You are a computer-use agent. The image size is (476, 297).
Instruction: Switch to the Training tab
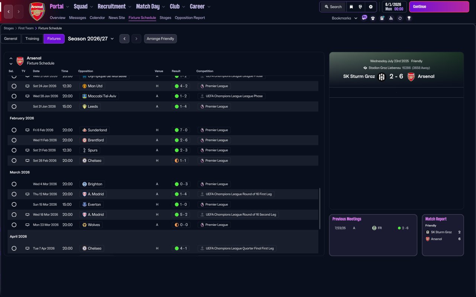tap(32, 39)
